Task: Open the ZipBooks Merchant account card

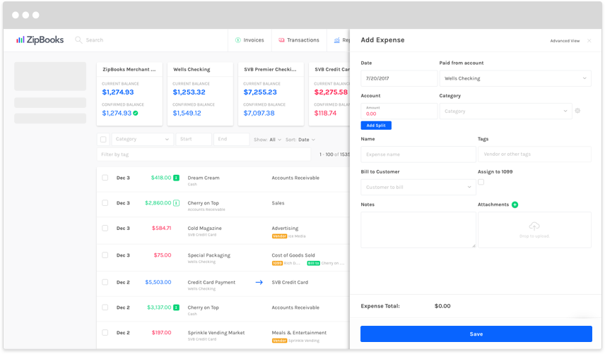Action: tap(129, 94)
